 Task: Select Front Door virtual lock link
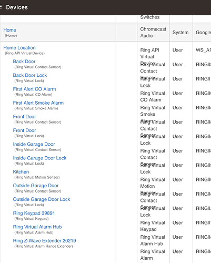24,130
